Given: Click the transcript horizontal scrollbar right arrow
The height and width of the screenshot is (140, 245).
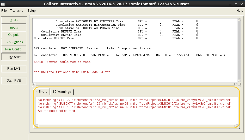Looking at the screenshot, I should [236, 84].
